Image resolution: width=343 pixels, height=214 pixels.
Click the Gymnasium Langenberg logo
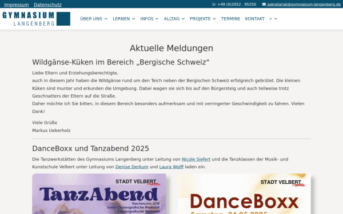pos(37,19)
